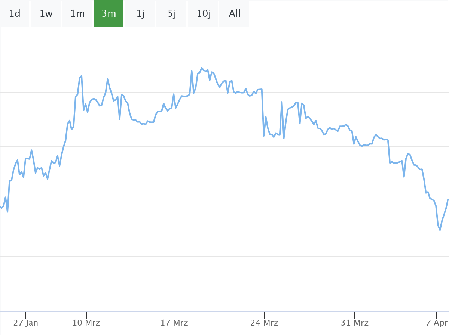Image resolution: width=449 pixels, height=336 pixels.
Task: Switch chart to 1j range
Action: [x=140, y=14]
